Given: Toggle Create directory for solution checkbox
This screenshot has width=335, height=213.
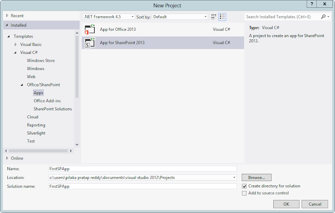Looking at the screenshot, I should [x=244, y=186].
